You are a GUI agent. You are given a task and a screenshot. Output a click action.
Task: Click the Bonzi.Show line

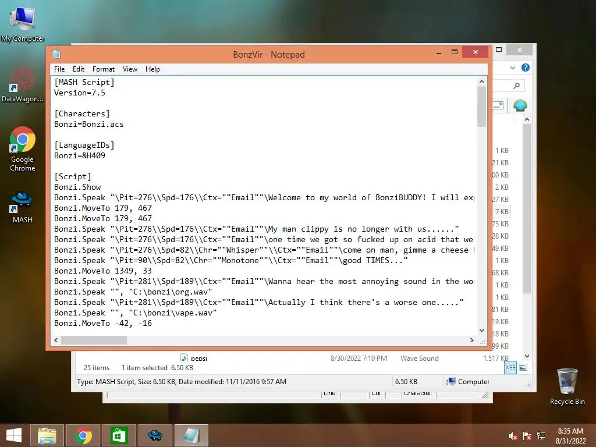(77, 187)
